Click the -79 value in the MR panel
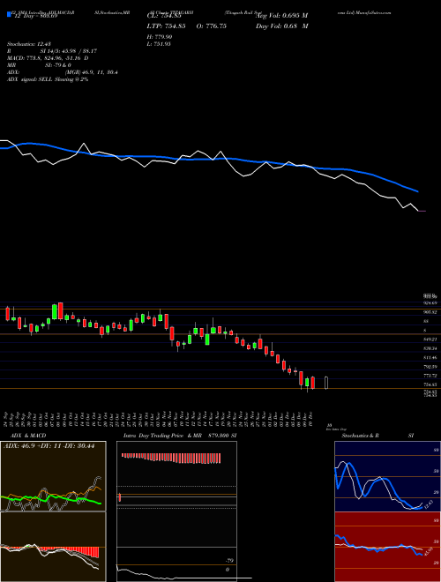 [229, 561]
